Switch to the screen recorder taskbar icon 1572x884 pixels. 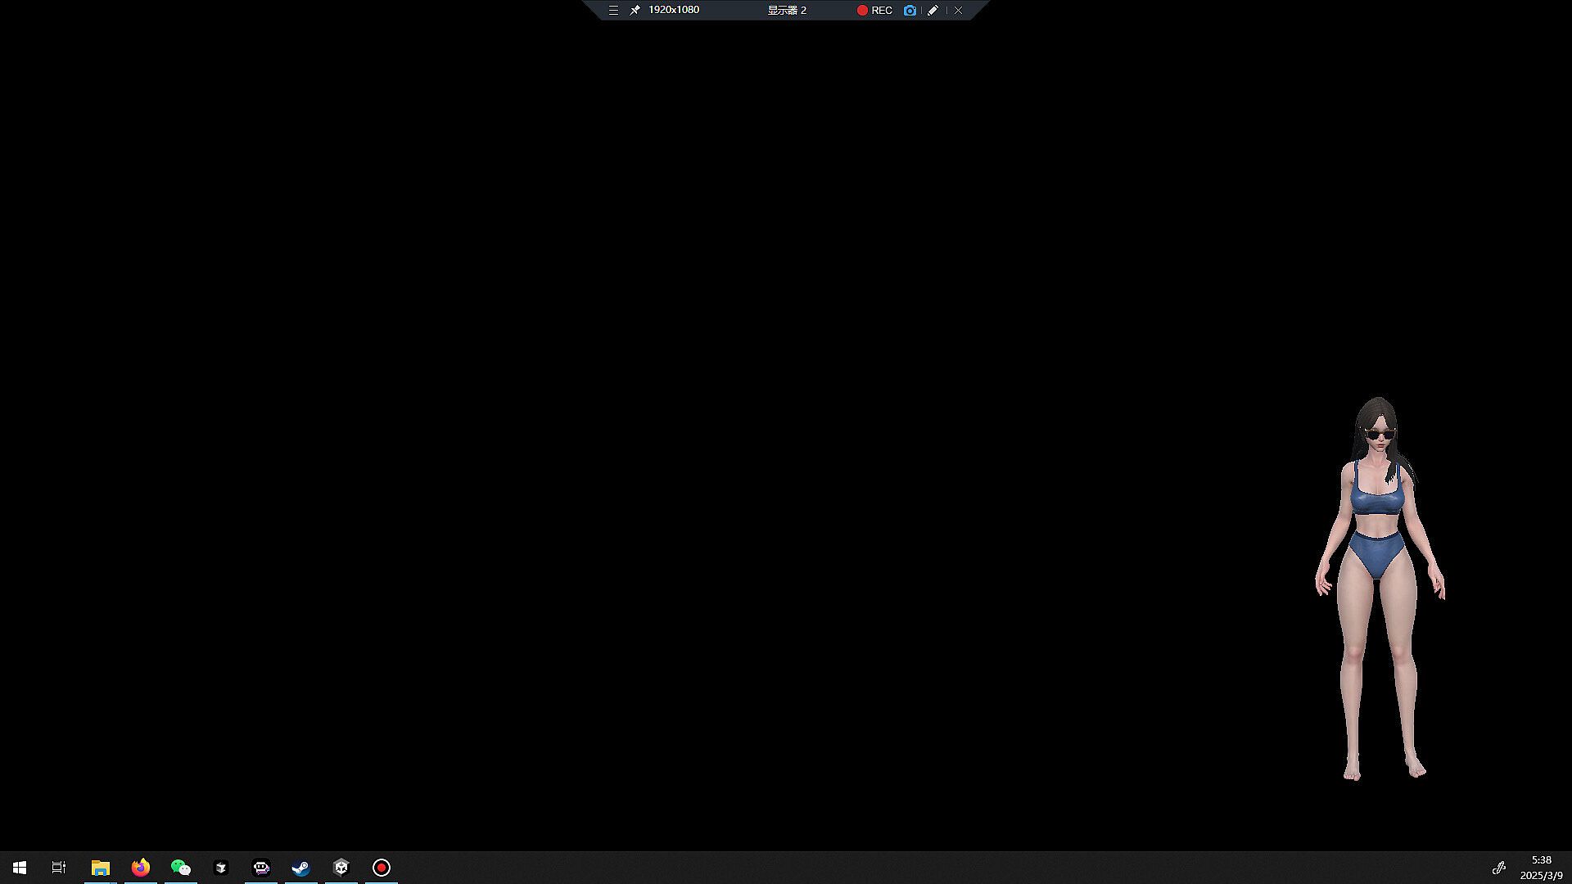tap(382, 868)
